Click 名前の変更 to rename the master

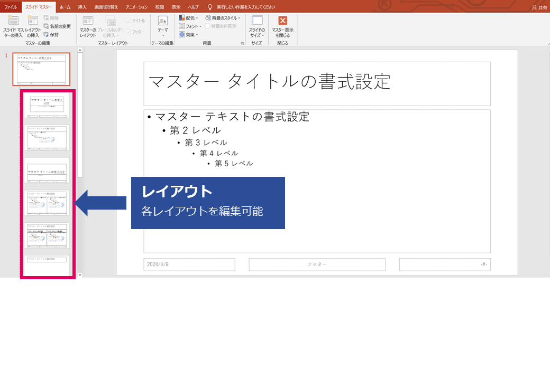[x=57, y=26]
